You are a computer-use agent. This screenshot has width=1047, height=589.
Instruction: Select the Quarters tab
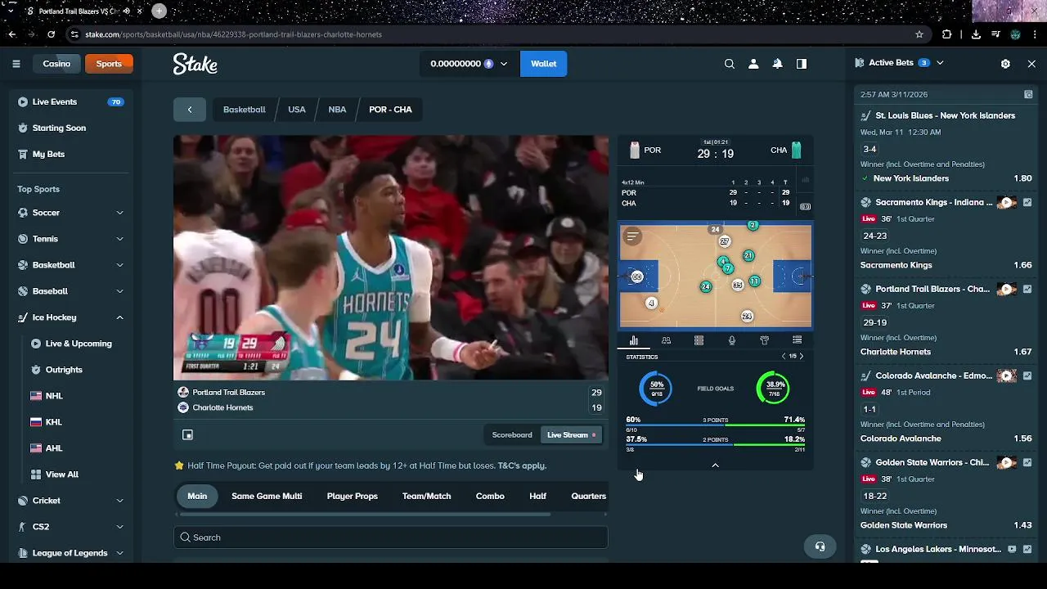click(x=588, y=496)
